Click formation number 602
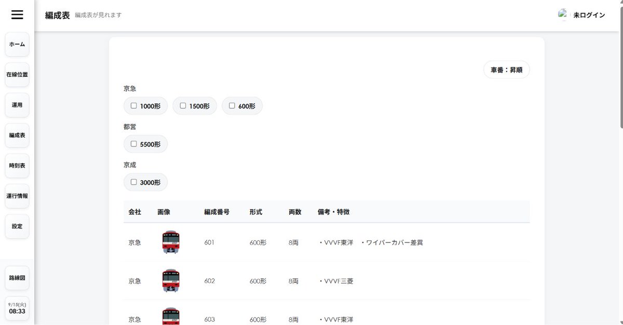The image size is (623, 325). pos(209,281)
